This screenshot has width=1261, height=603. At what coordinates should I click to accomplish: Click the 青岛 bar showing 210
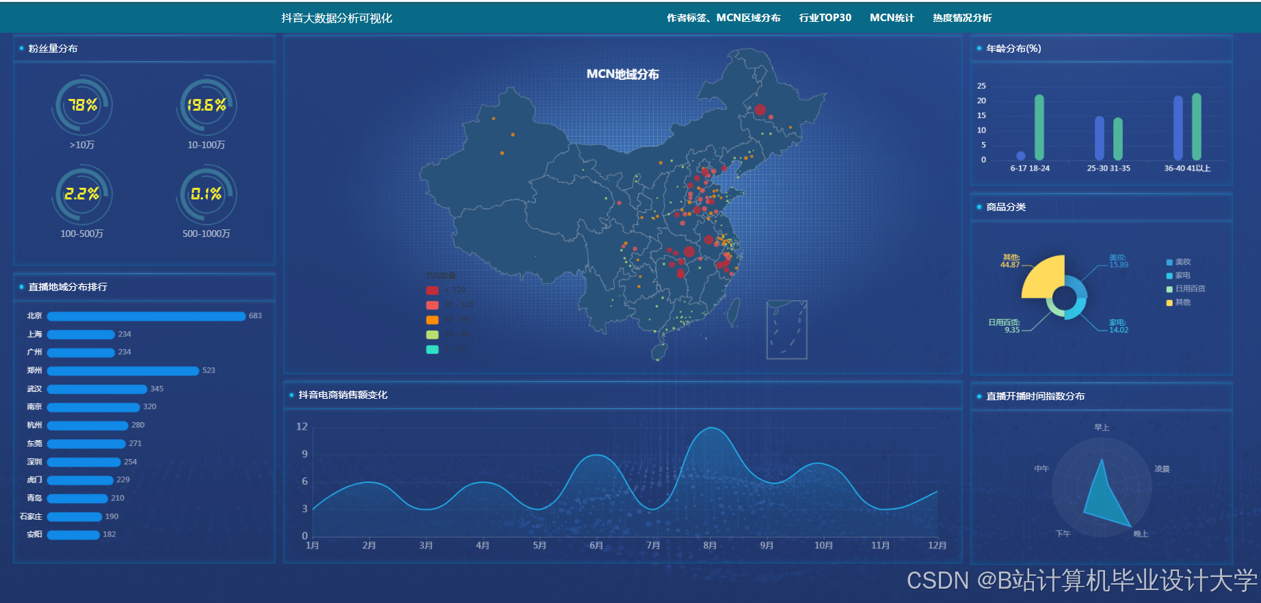point(77,499)
